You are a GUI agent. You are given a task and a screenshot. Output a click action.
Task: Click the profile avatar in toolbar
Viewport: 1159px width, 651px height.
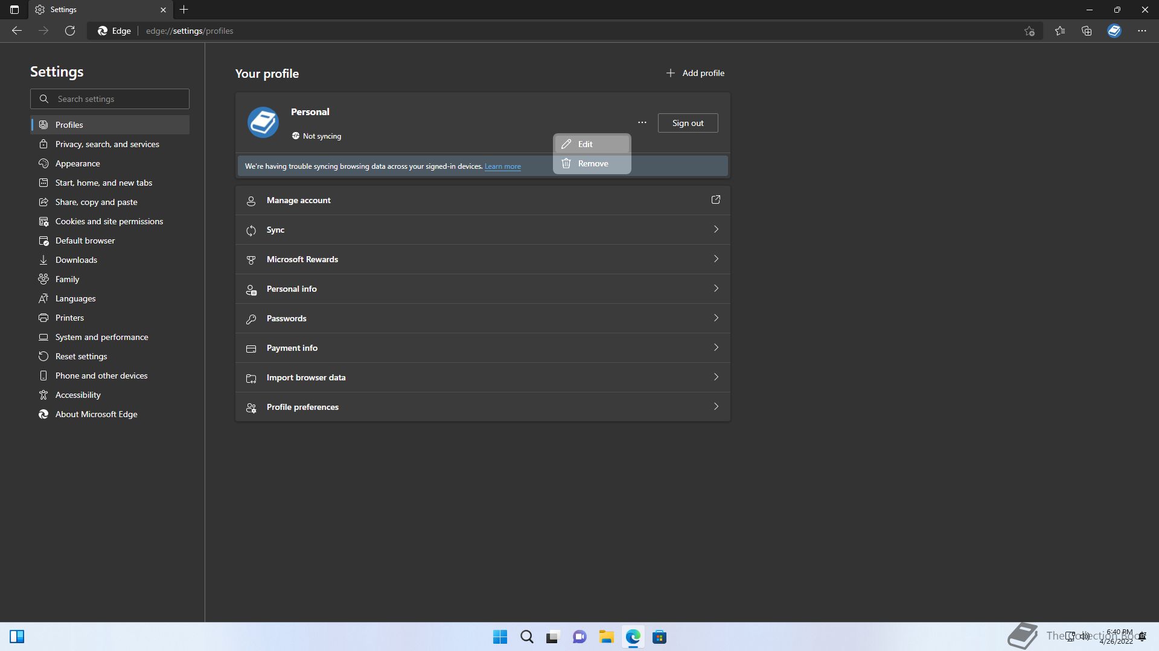1114,31
